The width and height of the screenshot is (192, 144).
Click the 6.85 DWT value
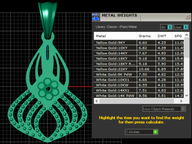coord(162,69)
